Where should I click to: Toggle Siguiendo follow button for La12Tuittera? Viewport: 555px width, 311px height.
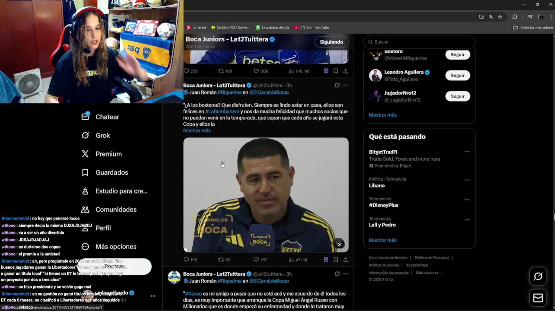click(x=331, y=42)
